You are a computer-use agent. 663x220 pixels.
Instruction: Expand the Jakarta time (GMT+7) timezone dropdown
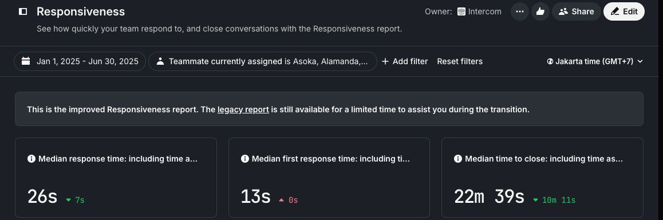pos(595,61)
